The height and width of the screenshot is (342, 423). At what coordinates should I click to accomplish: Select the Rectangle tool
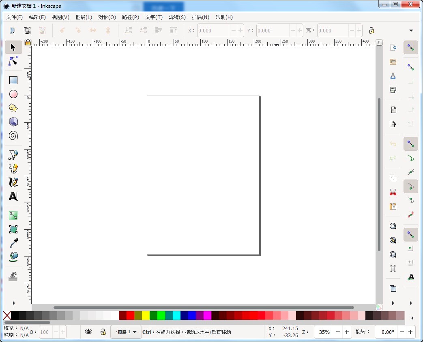pos(13,80)
